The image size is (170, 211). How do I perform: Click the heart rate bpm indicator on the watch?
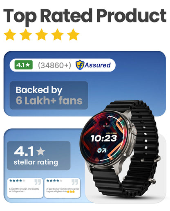(x=106, y=125)
